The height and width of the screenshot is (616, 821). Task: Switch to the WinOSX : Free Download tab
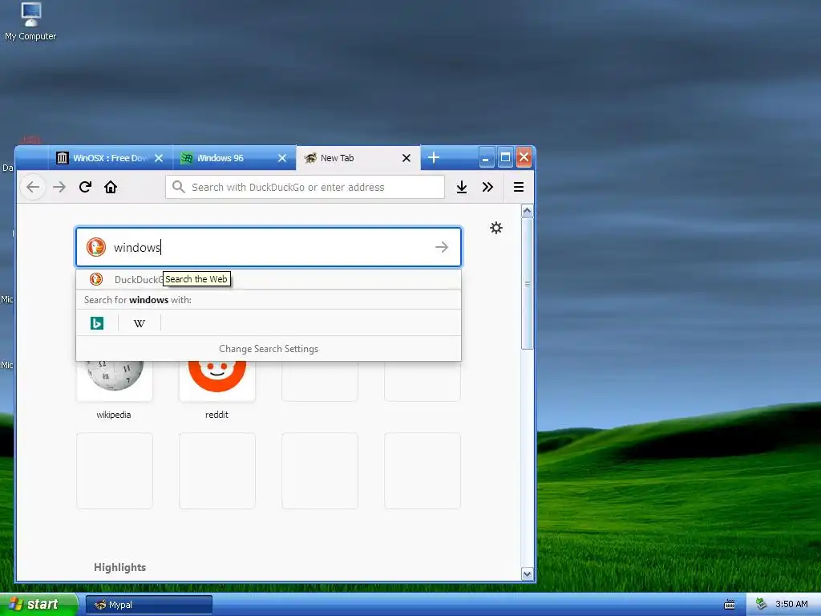point(110,158)
